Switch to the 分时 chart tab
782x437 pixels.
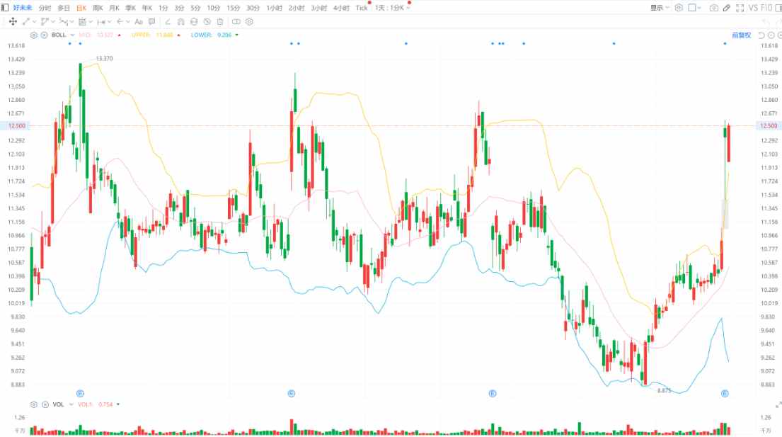pos(45,8)
